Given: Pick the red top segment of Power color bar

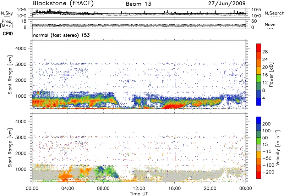Looking at the screenshot, I should pos(259,47).
